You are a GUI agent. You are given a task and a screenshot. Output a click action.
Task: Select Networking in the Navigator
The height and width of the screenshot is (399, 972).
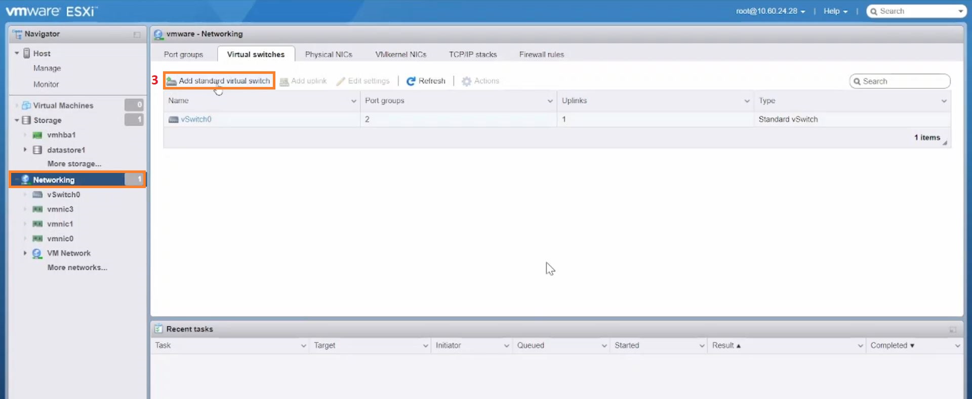(x=54, y=180)
